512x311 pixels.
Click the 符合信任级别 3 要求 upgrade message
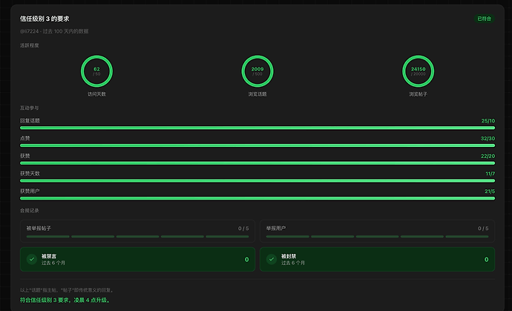[x=65, y=300]
